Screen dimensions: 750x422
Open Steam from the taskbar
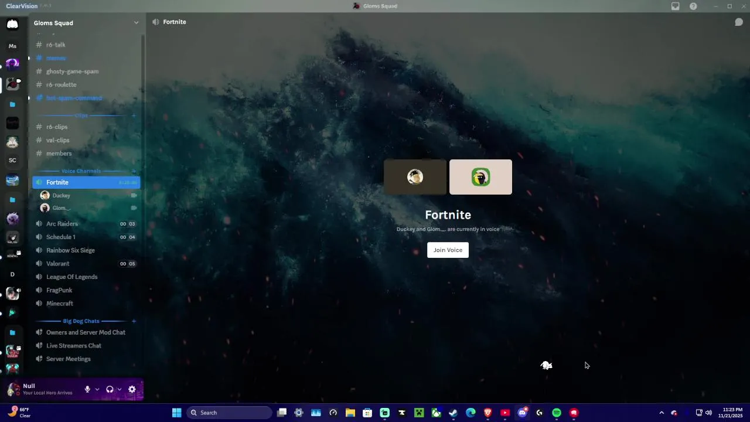(x=453, y=413)
